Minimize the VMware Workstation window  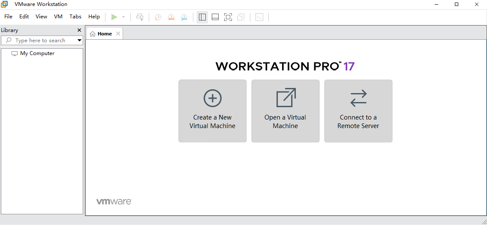pyautogui.click(x=436, y=4)
